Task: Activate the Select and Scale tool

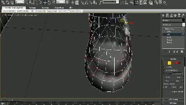Action: click(53, 2)
